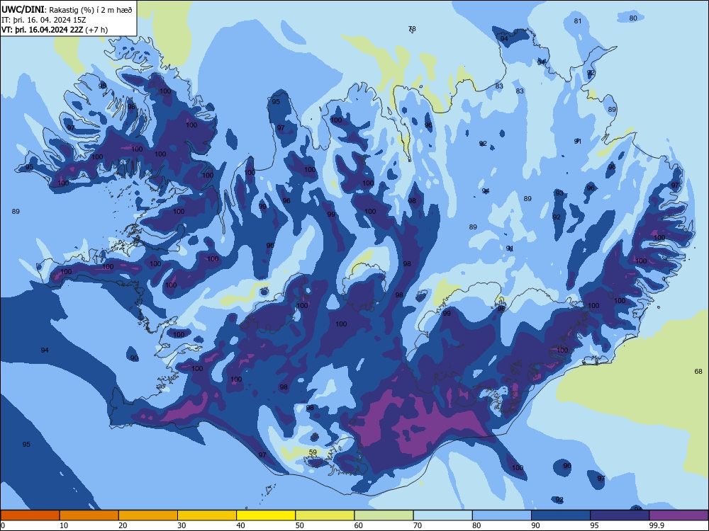This screenshot has height=531, width=709.
Task: Click the purple above-99.9 legend swatch
Action: click(679, 515)
